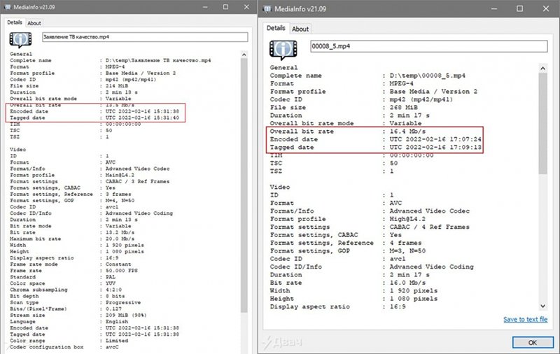Click File size 268 MiB value
The image size is (560, 354).
[404, 108]
